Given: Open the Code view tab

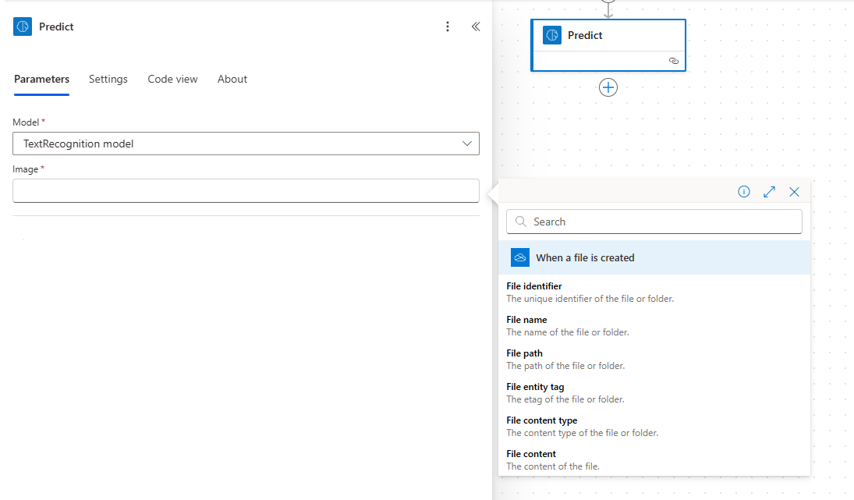Looking at the screenshot, I should click(172, 79).
